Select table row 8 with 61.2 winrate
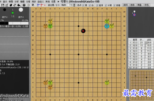 click(x=141, y=62)
